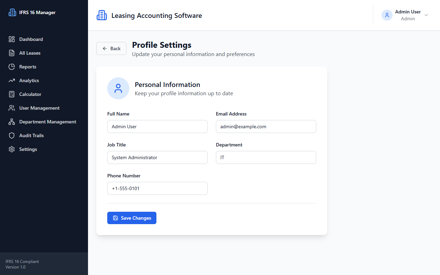Open the Dashboard menu item

[44, 39]
